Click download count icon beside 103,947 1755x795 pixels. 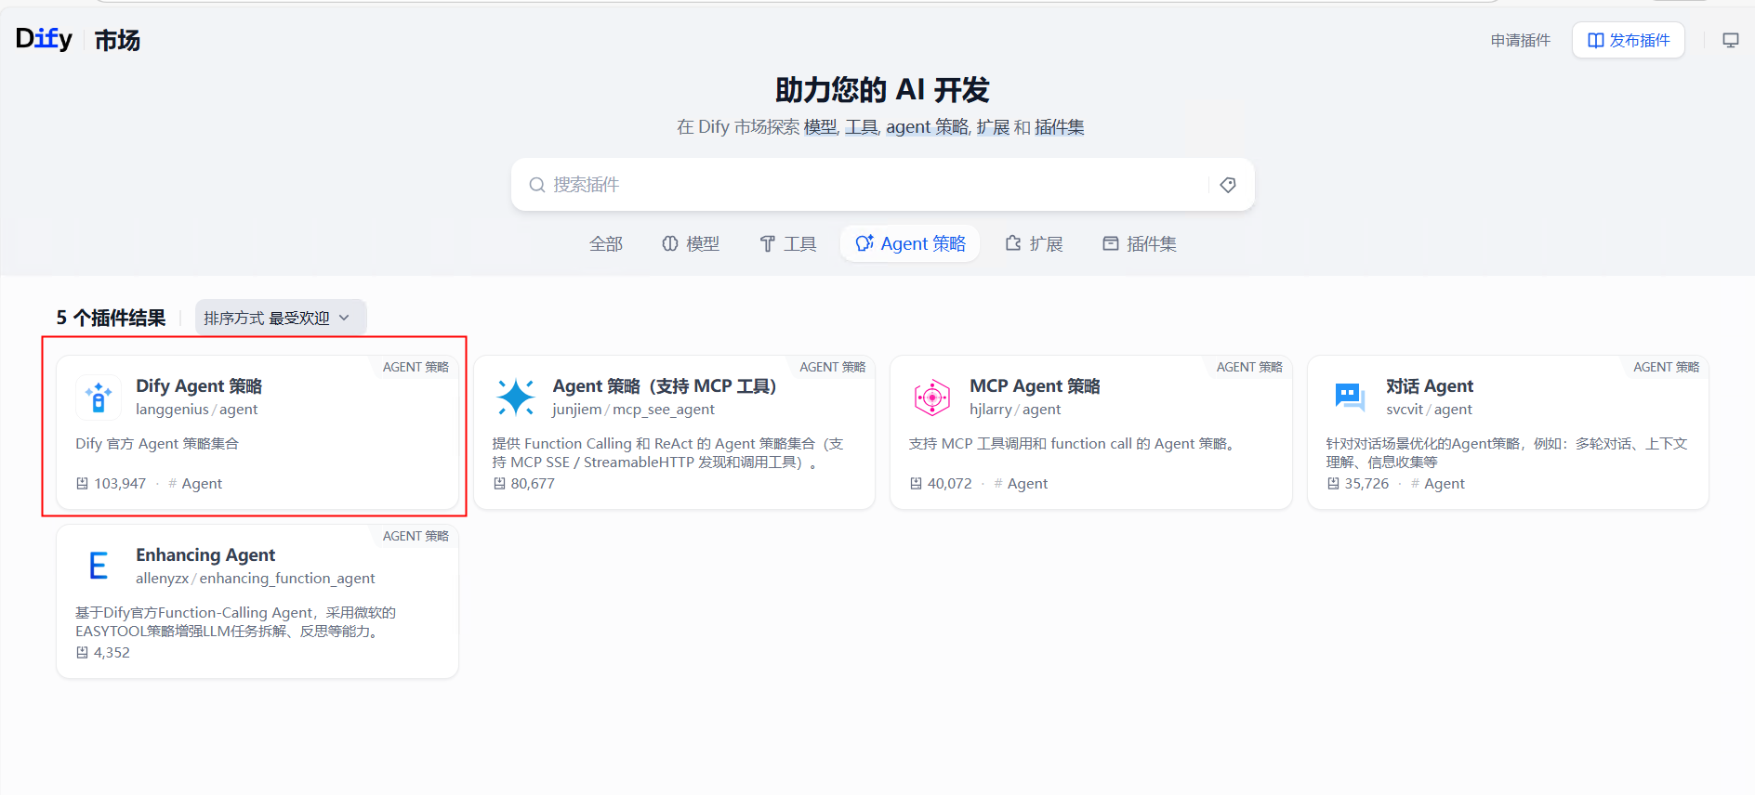(x=82, y=484)
